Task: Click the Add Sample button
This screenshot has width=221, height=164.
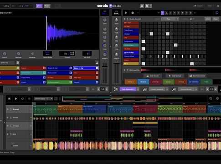Action: click(x=175, y=76)
